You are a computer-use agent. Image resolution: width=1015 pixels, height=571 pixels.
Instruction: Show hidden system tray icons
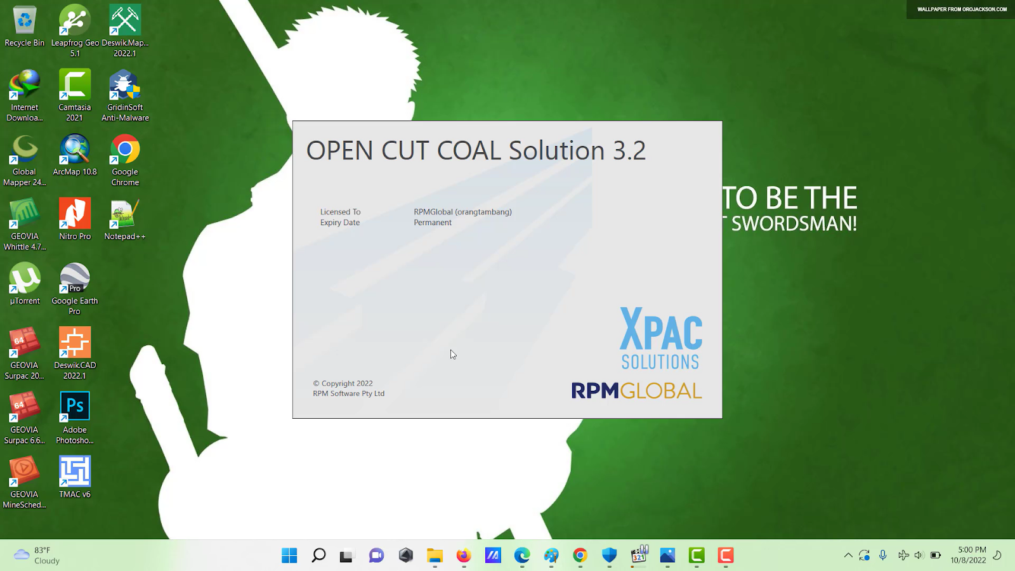click(848, 556)
